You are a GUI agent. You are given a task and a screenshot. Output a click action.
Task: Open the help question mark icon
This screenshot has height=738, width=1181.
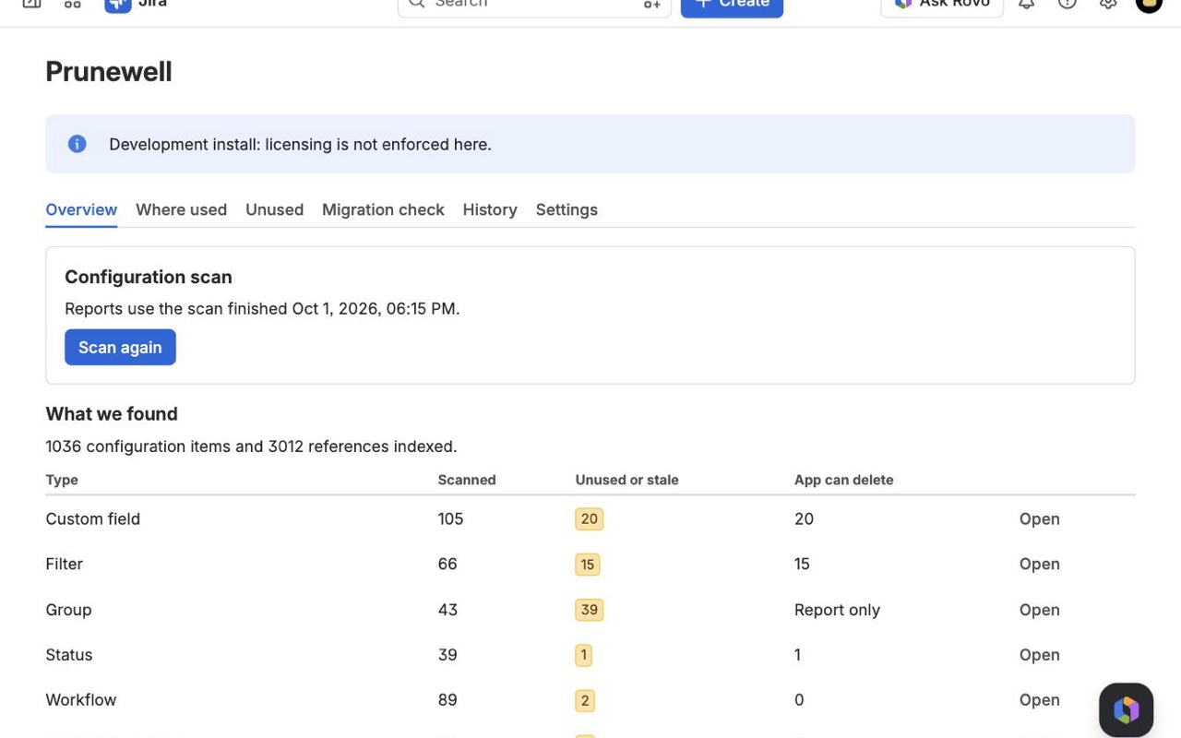pos(1068,5)
